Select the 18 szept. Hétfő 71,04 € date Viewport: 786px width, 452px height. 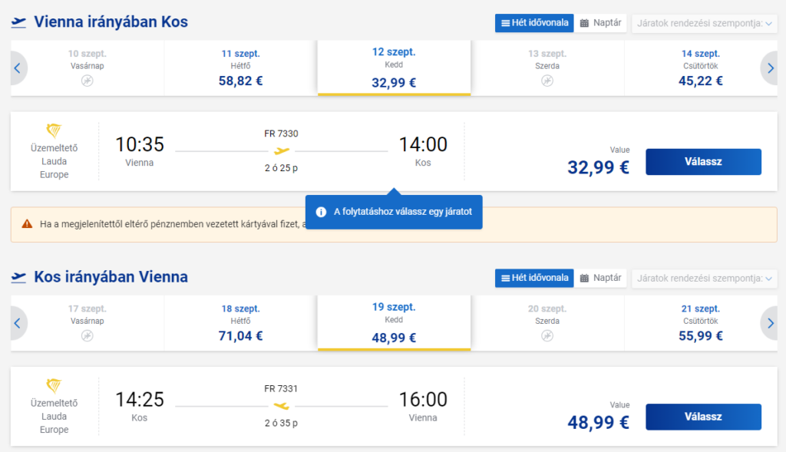pyautogui.click(x=240, y=323)
